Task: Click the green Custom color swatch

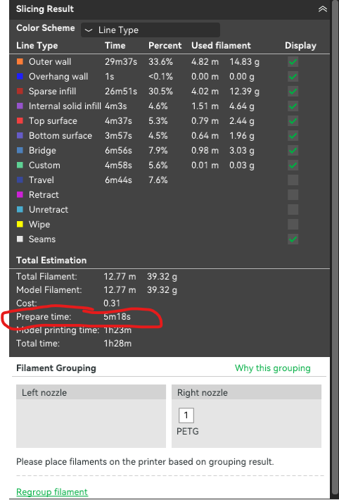Action: (x=20, y=165)
